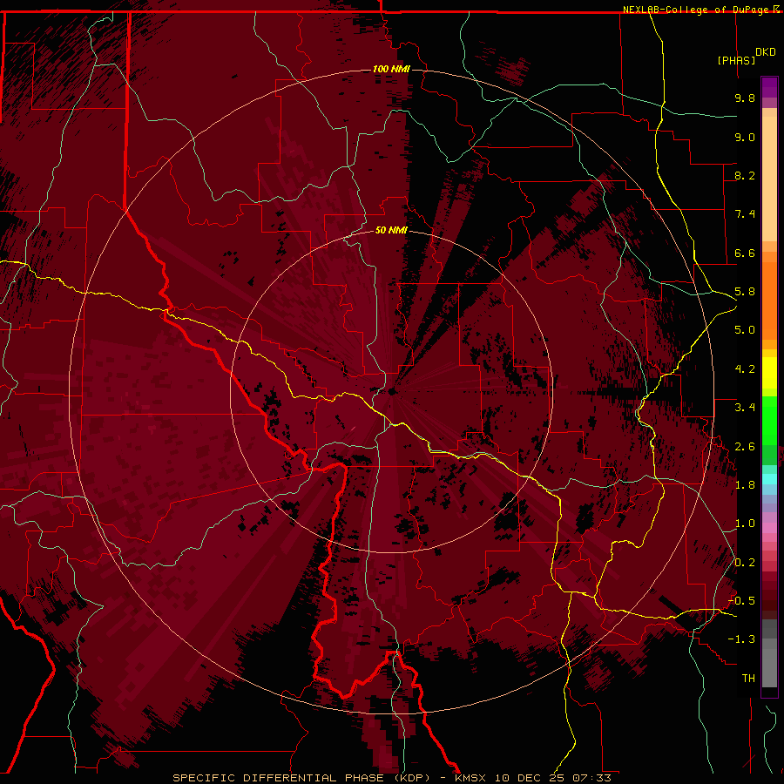The width and height of the screenshot is (784, 784).
Task: Select the 5.0 scale value
Action: tap(745, 330)
